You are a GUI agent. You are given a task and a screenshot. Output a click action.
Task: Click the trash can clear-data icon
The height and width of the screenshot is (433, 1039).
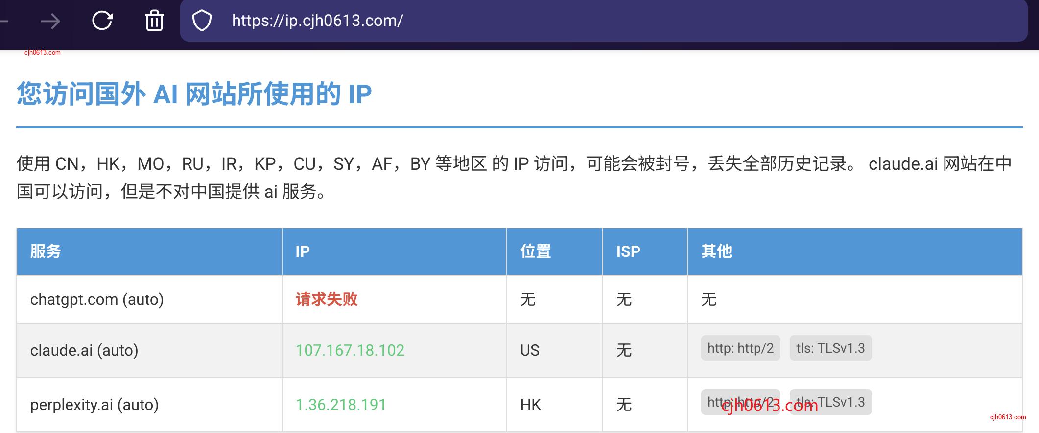[154, 21]
